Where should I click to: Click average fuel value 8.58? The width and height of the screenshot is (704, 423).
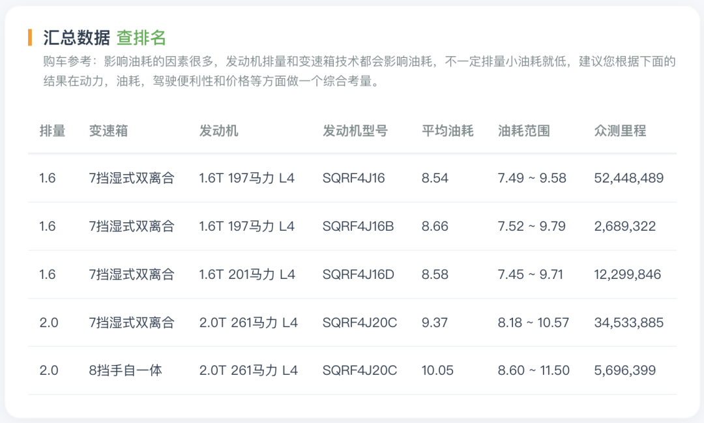pos(435,274)
